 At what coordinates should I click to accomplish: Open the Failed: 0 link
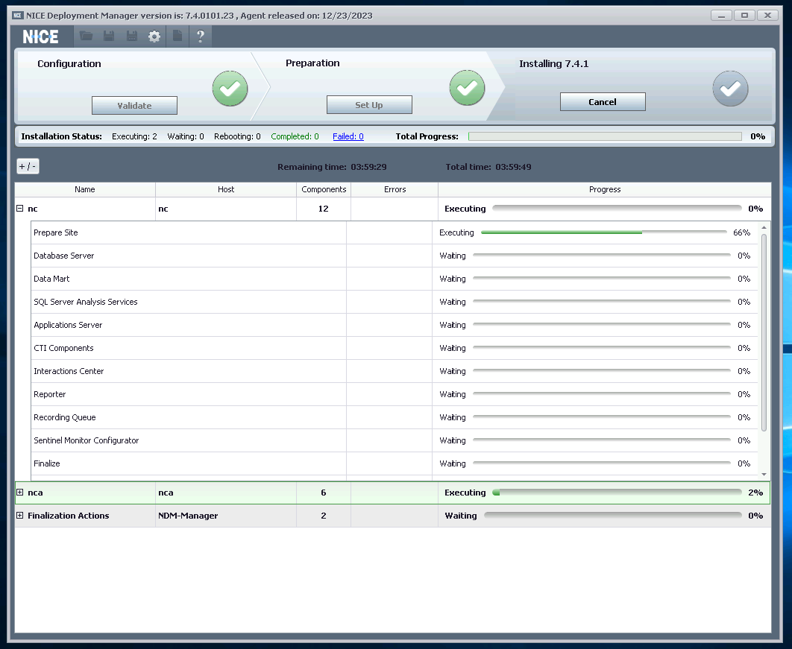348,136
